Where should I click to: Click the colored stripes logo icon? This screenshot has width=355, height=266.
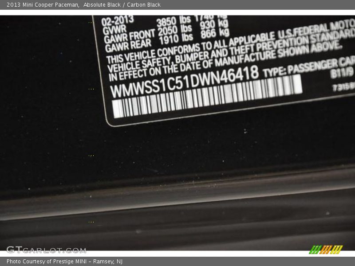tap(326, 250)
